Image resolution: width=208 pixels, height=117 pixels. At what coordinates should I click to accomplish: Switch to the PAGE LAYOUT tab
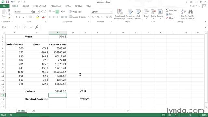click(x=40, y=6)
